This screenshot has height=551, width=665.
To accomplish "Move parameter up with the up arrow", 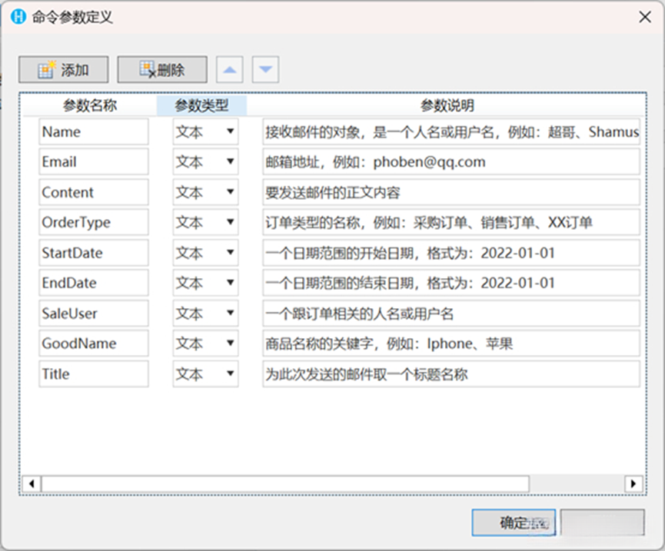I will 229,69.
